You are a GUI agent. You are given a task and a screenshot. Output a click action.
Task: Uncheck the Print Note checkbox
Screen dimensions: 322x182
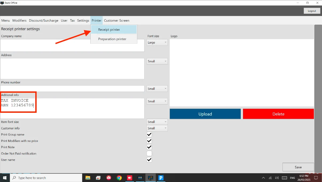tap(149, 147)
